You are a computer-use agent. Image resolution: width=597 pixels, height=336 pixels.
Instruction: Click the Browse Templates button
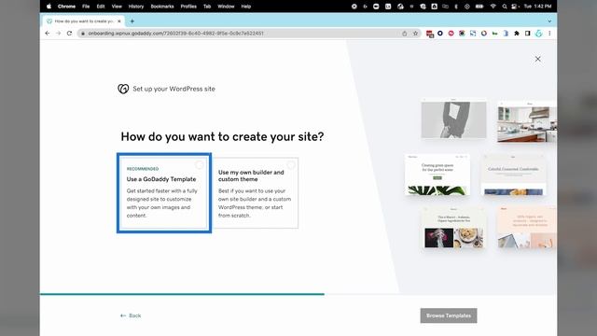pyautogui.click(x=449, y=315)
